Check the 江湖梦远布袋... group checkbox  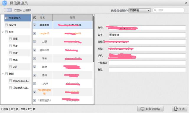coord(10,88)
